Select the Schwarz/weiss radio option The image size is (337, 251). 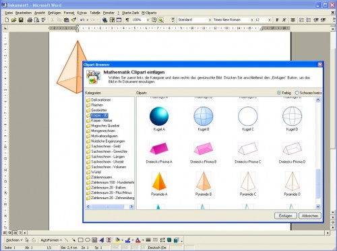308,93
